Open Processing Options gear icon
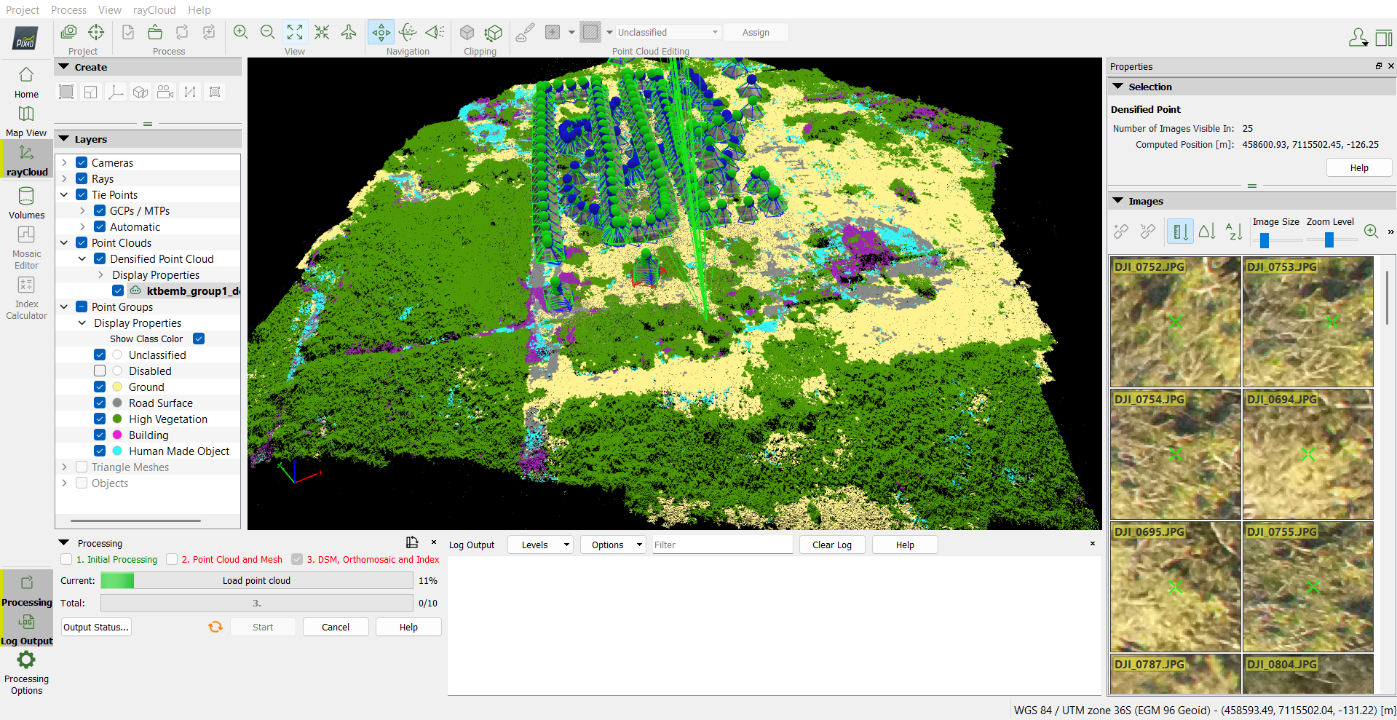The width and height of the screenshot is (1397, 720). (x=26, y=660)
